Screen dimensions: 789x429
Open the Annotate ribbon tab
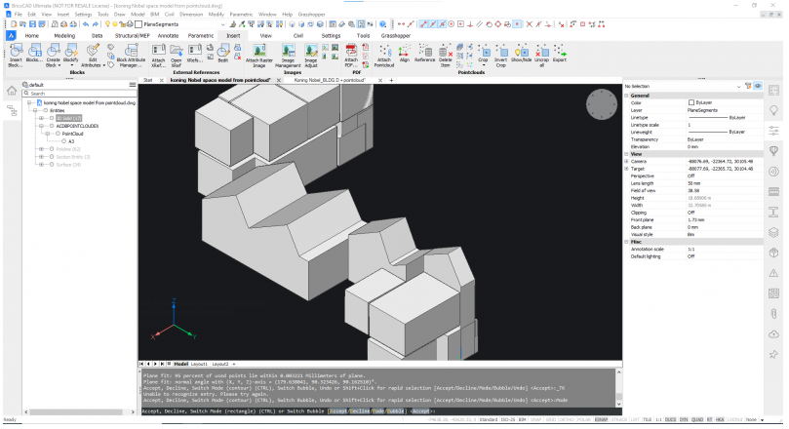pyautogui.click(x=168, y=36)
